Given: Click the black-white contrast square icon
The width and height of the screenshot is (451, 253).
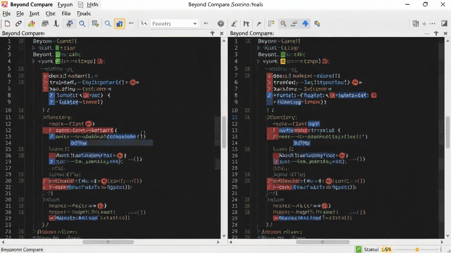Looking at the screenshot, I should (444, 24).
